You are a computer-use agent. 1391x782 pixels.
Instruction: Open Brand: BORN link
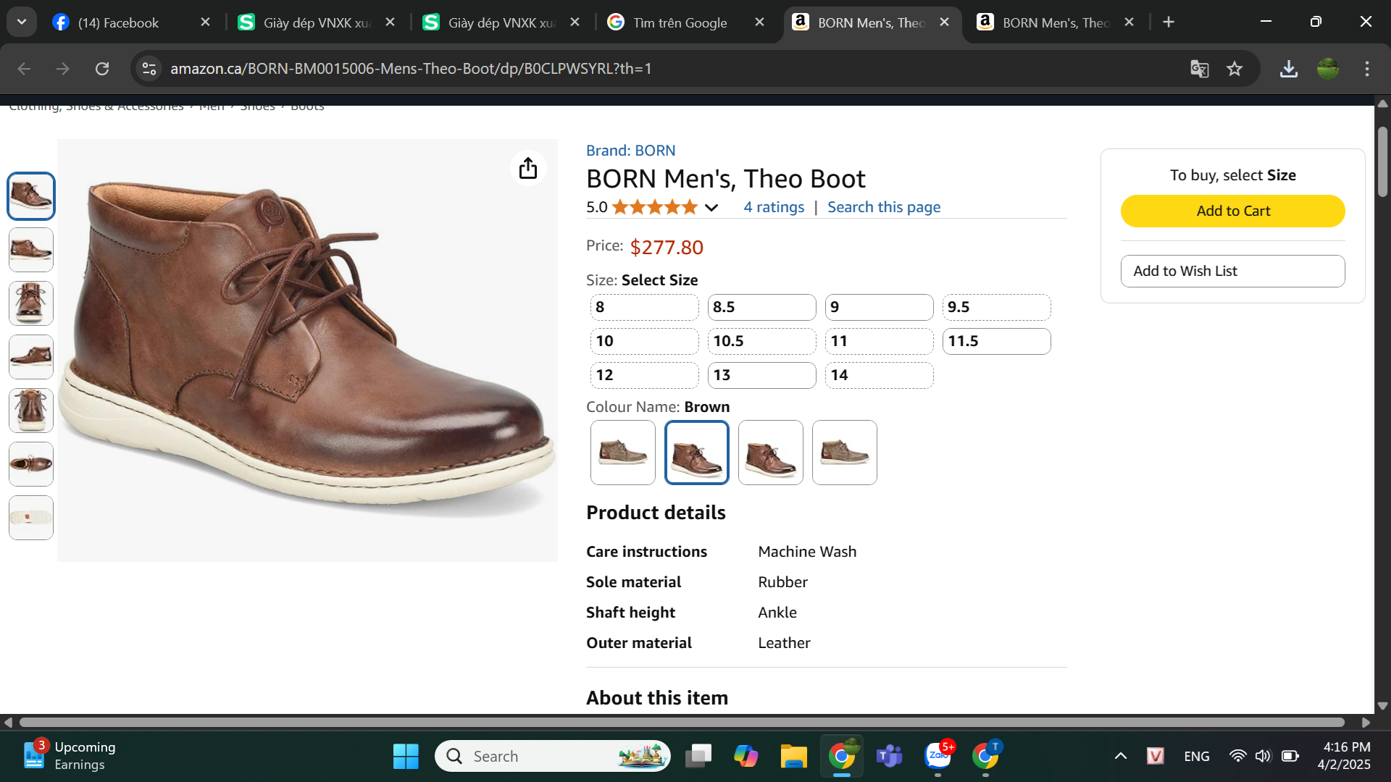[630, 151]
